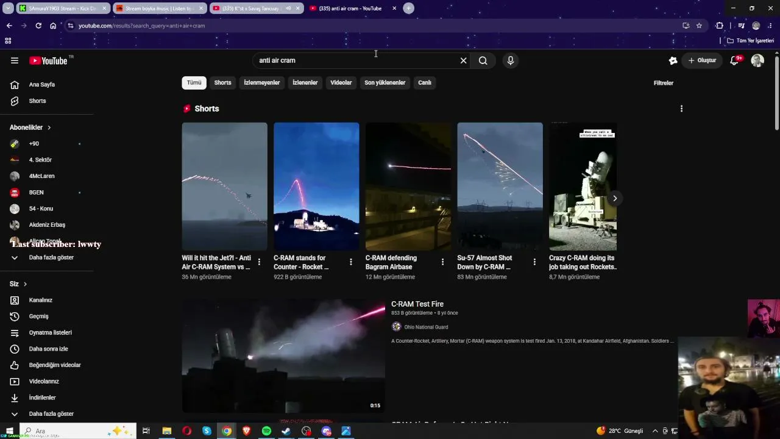Select the Shorts filter chip
The image size is (780, 439).
point(222,83)
